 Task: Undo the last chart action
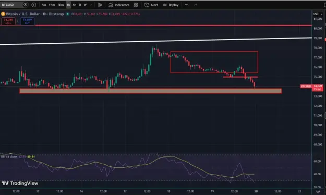(x=187, y=5)
